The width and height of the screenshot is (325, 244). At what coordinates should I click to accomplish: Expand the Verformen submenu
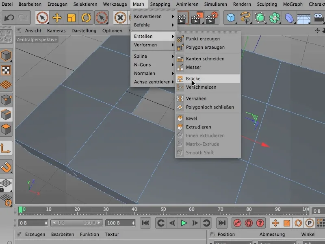pyautogui.click(x=154, y=45)
